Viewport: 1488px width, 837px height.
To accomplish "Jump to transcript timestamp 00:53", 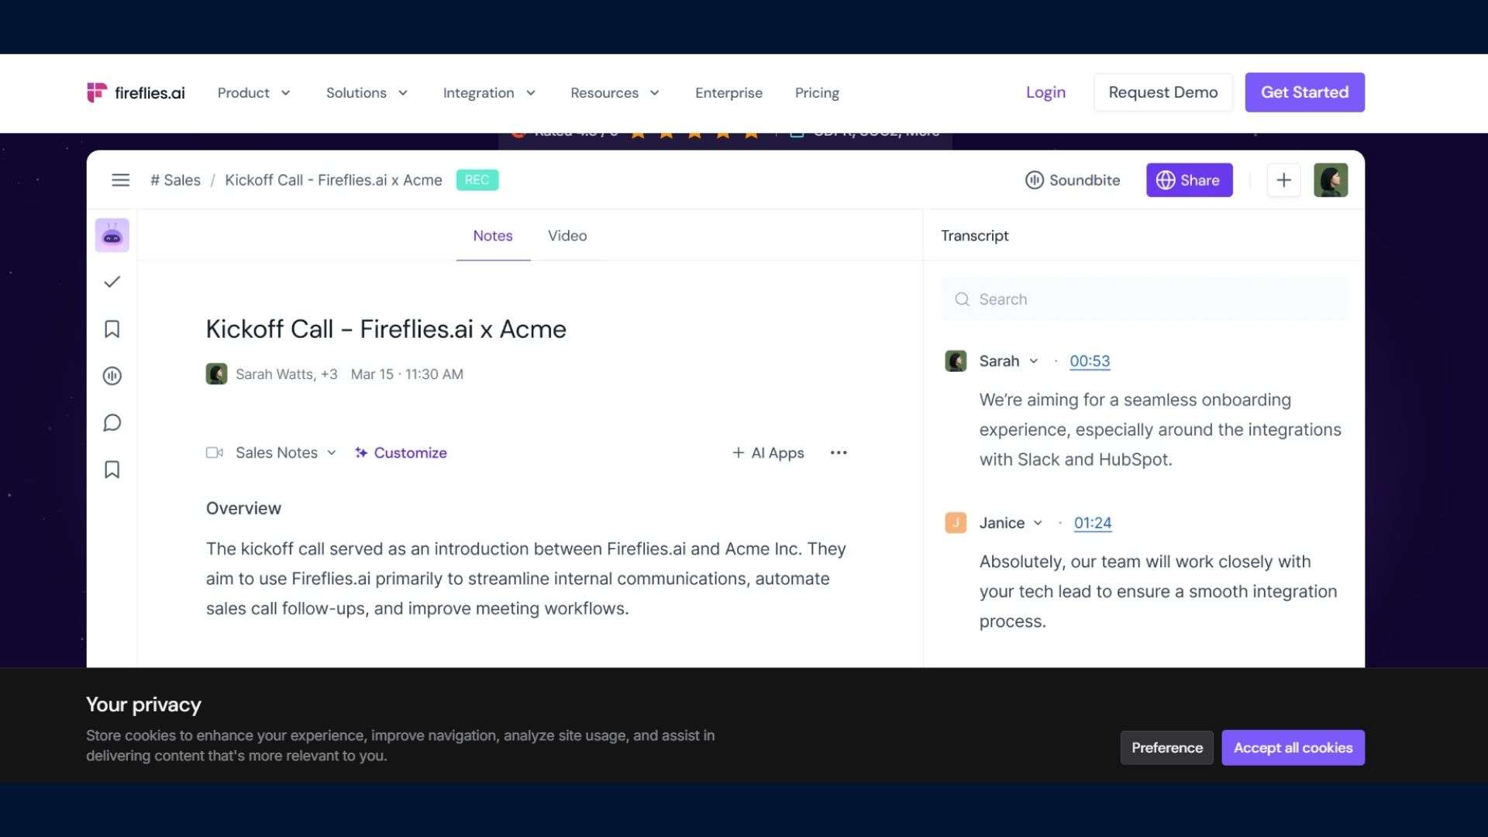I will pyautogui.click(x=1090, y=361).
